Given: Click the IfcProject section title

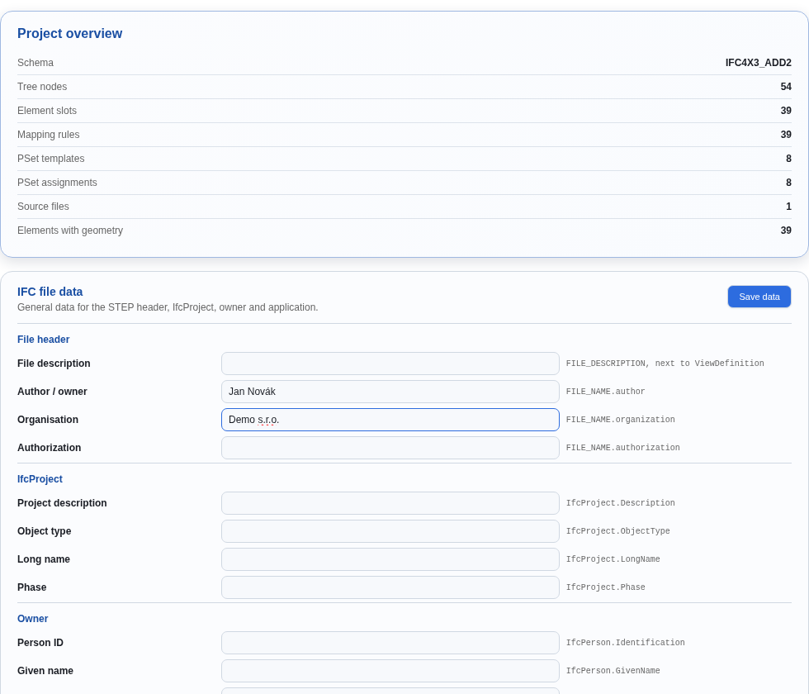Looking at the screenshot, I should (40, 479).
